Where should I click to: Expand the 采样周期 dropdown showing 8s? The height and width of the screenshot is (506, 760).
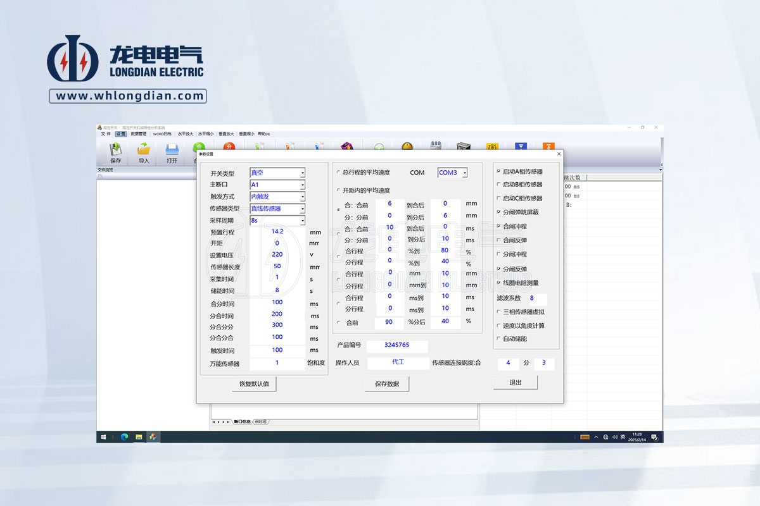(x=302, y=221)
